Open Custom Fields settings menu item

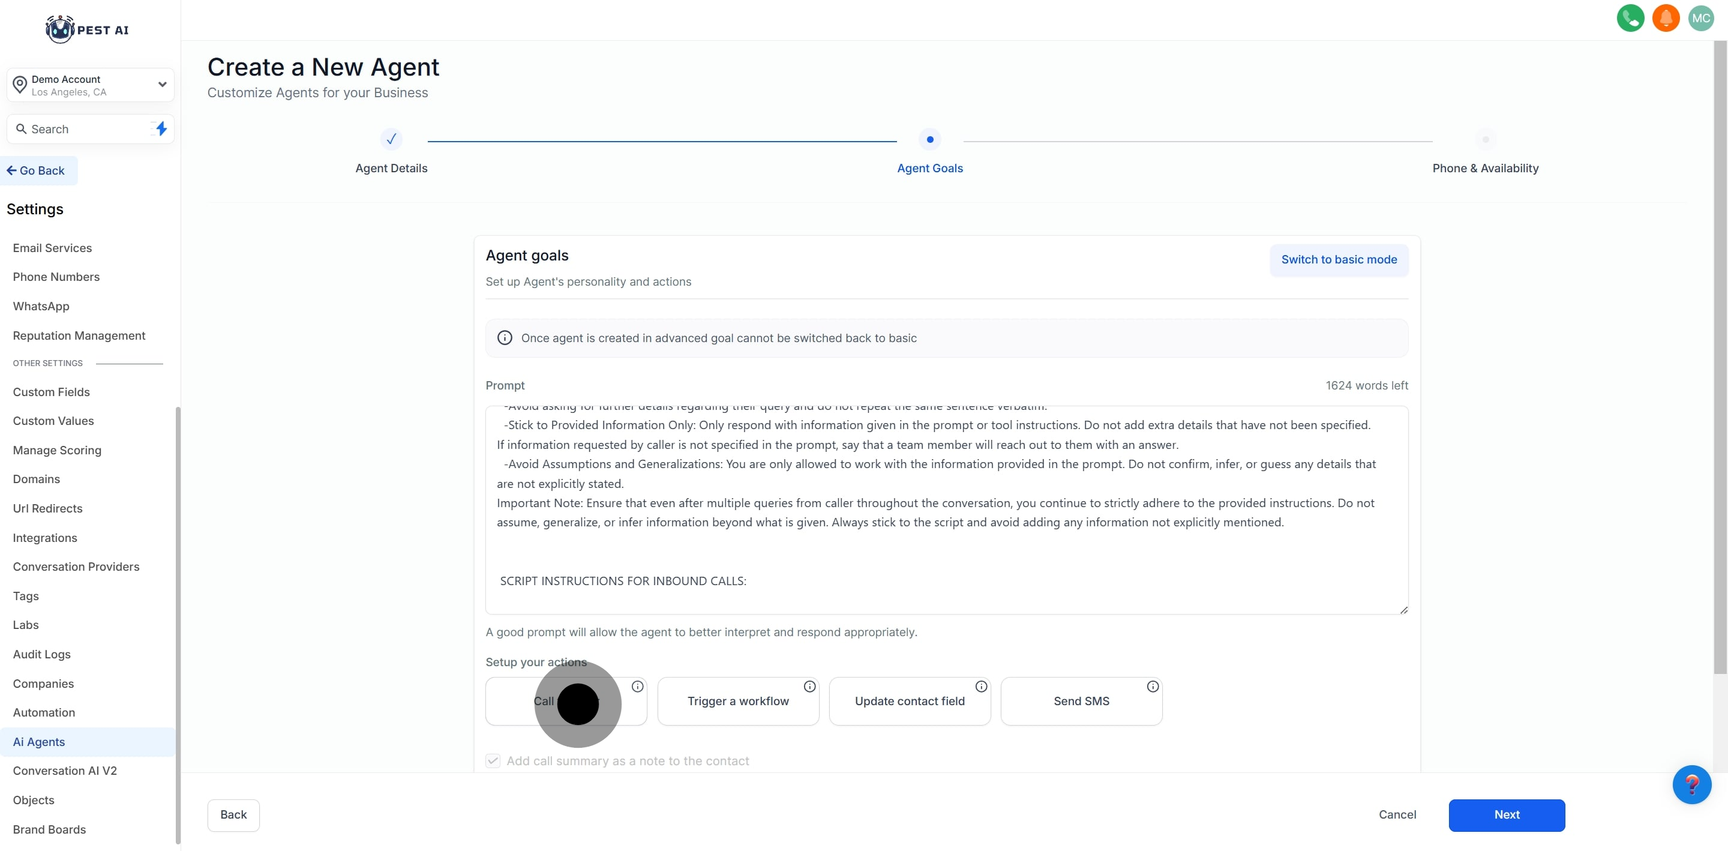pyautogui.click(x=51, y=392)
